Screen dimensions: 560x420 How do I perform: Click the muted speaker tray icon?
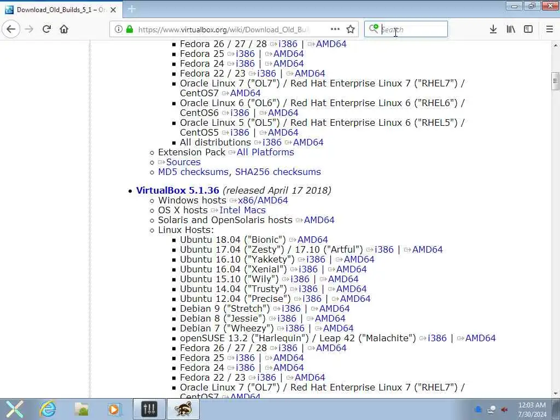[x=504, y=410]
